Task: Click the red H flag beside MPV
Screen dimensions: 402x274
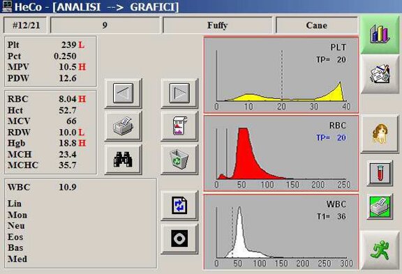Action: pos(82,67)
